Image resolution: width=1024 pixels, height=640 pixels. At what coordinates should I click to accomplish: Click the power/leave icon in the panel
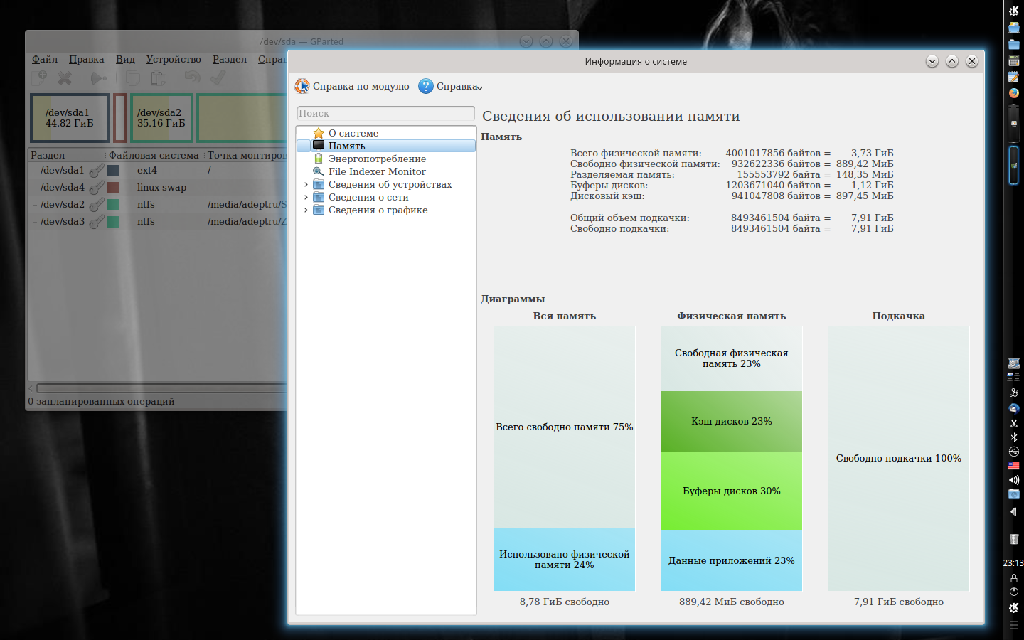coord(1014,592)
